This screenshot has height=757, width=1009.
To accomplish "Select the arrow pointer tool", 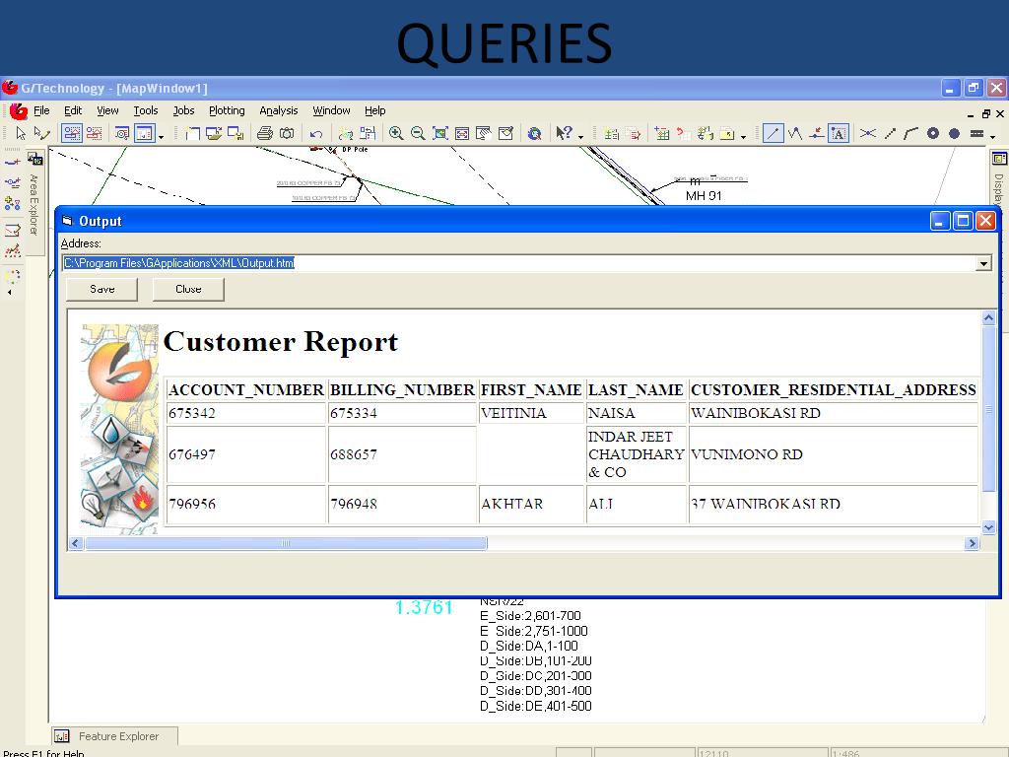I will coord(21,133).
